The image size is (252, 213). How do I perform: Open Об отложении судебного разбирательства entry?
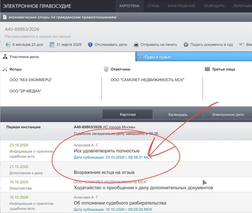pyautogui.click(x=120, y=203)
